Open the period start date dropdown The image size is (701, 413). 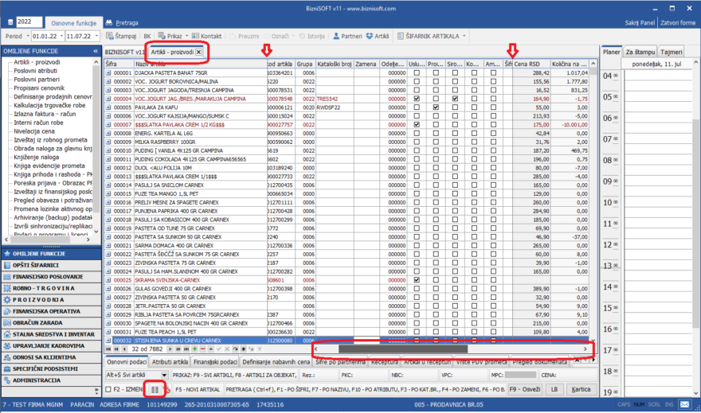click(60, 37)
